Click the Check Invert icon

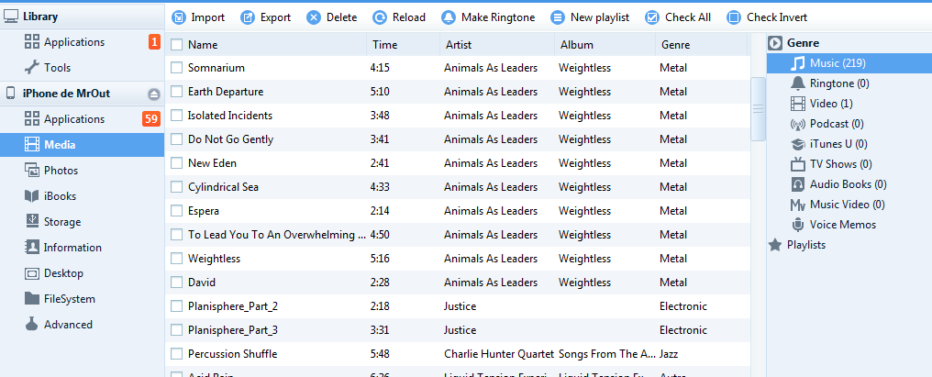pyautogui.click(x=734, y=17)
